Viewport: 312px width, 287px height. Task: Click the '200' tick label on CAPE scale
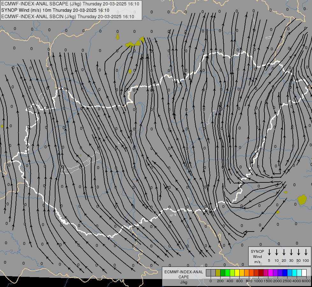point(220,281)
